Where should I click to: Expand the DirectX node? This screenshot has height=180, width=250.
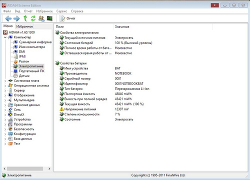5,114
